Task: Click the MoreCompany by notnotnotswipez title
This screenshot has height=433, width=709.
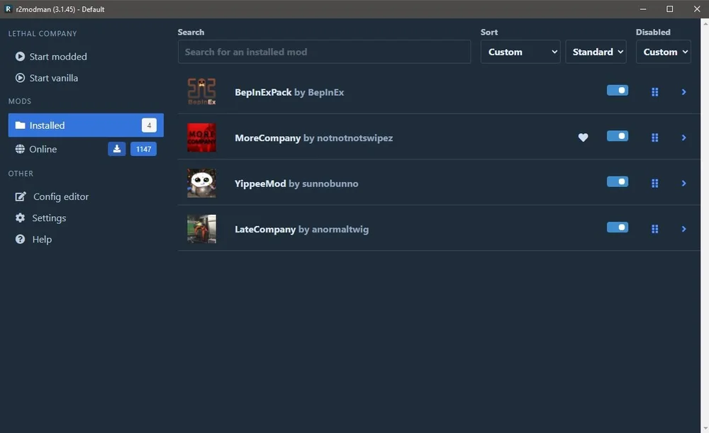Action: (x=314, y=138)
